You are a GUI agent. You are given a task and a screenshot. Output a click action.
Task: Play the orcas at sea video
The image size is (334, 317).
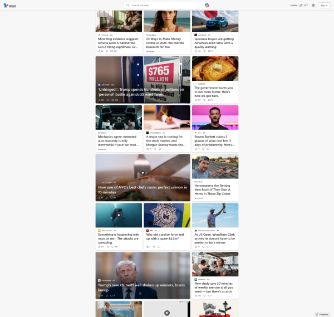[119, 215]
